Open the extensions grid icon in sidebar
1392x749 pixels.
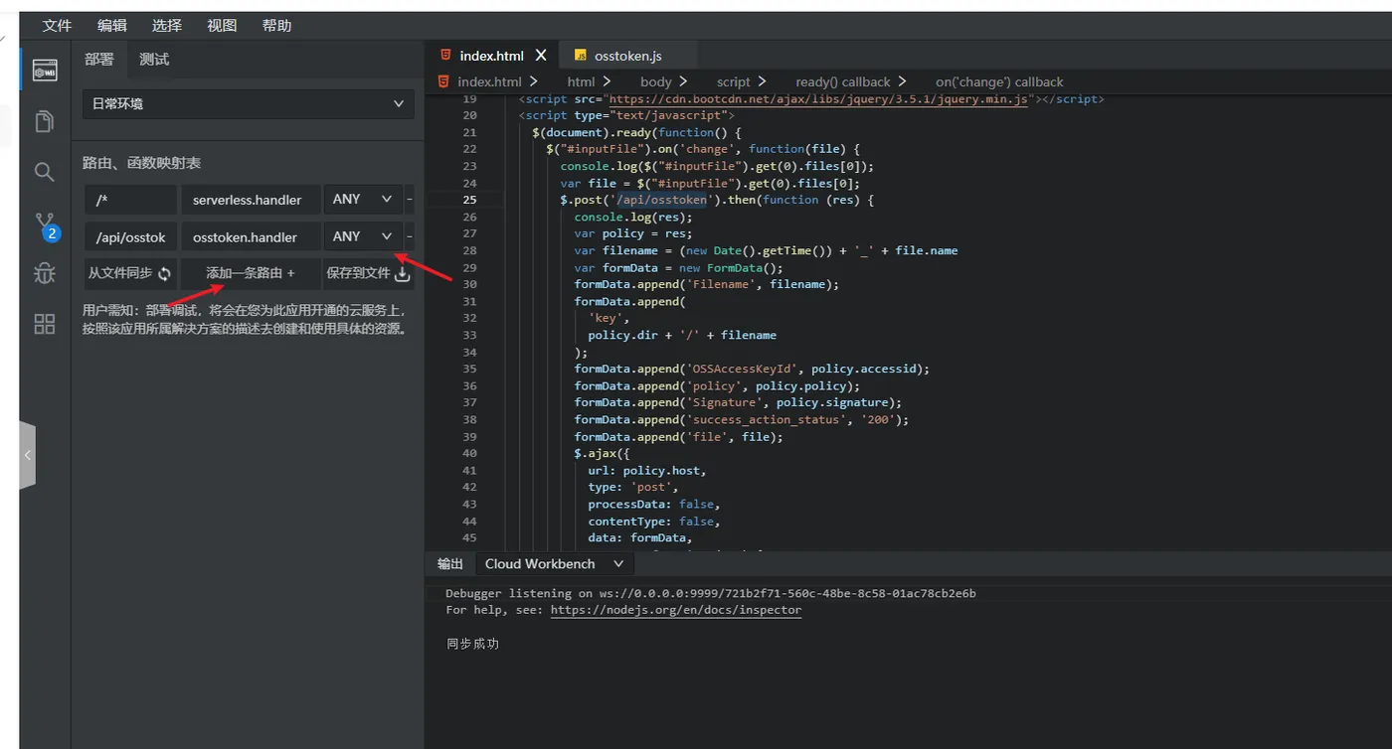coord(45,324)
